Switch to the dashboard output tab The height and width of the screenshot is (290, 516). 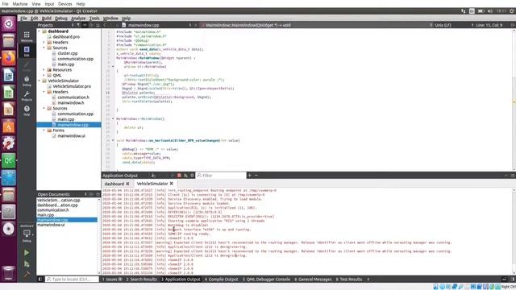coord(114,184)
